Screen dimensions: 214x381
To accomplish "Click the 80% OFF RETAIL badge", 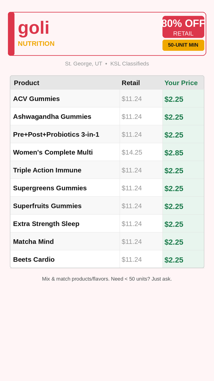I will click(x=183, y=27).
